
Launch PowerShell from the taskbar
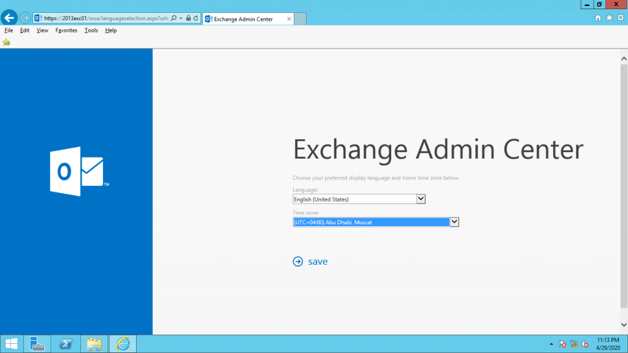66,344
